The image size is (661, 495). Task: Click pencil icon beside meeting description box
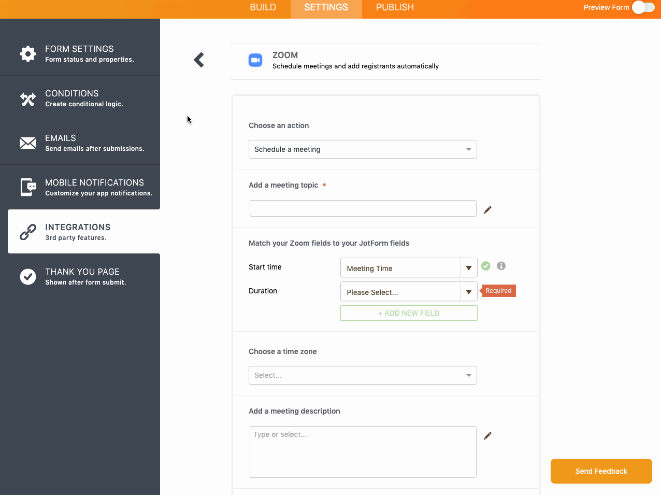point(487,436)
